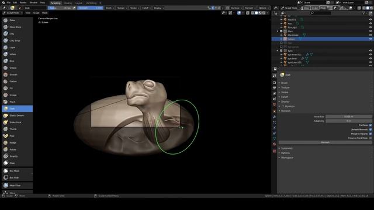Select the Draw Sharp brush
374x210 pixels.
(17, 27)
